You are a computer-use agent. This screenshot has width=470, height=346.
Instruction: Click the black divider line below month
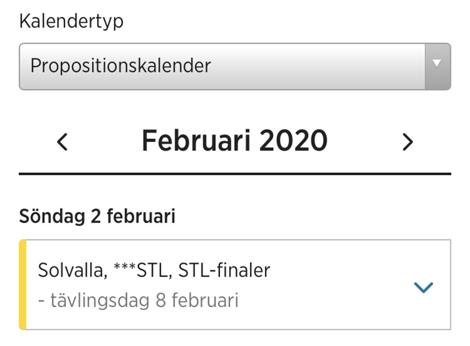[235, 174]
